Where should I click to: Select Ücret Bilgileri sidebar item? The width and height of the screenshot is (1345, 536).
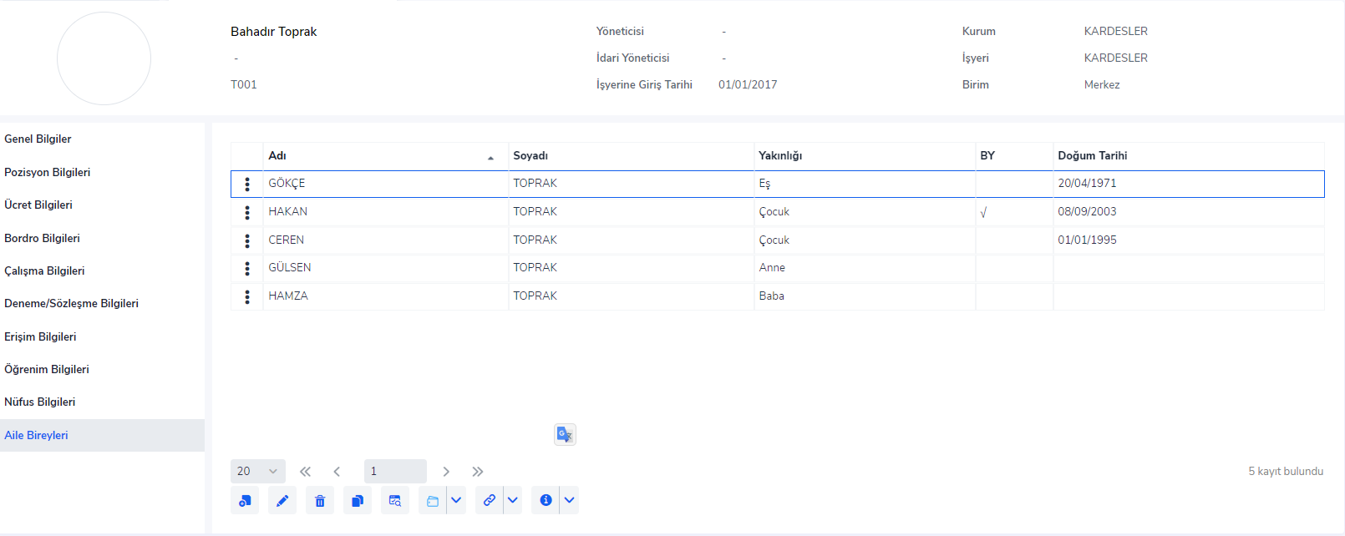tap(38, 205)
